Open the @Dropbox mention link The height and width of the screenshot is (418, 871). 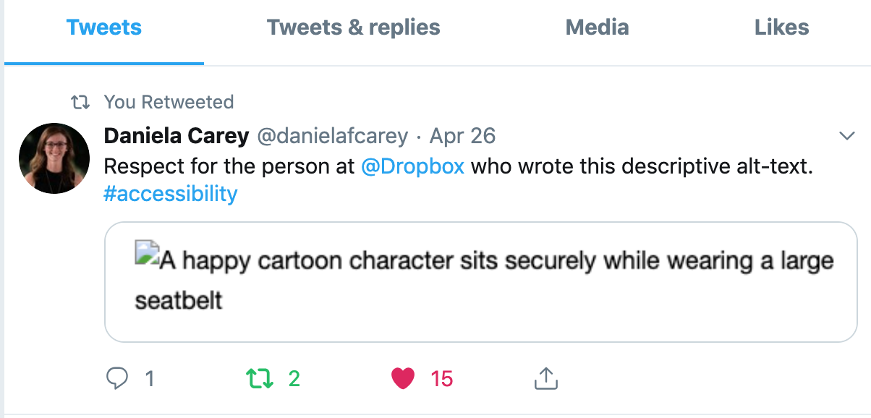414,166
